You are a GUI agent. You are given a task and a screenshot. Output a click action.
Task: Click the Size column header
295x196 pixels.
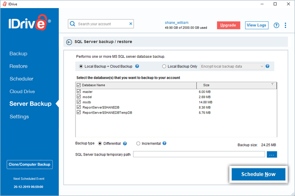237,85
